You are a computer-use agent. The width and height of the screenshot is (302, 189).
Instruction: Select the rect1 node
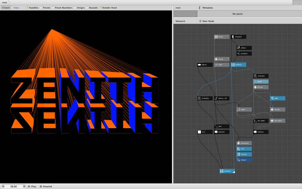pos(205,132)
